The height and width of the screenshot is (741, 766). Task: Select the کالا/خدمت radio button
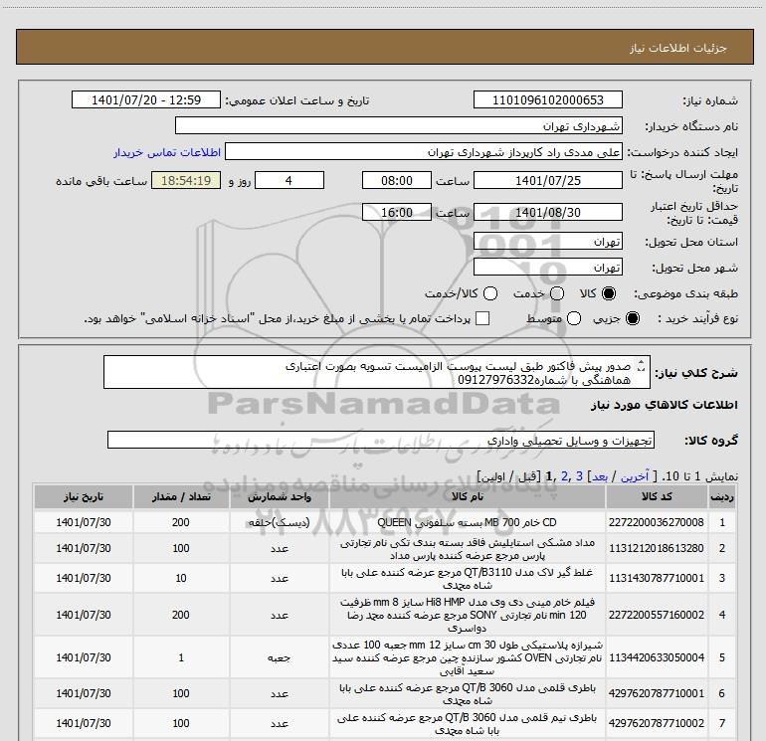[490, 293]
